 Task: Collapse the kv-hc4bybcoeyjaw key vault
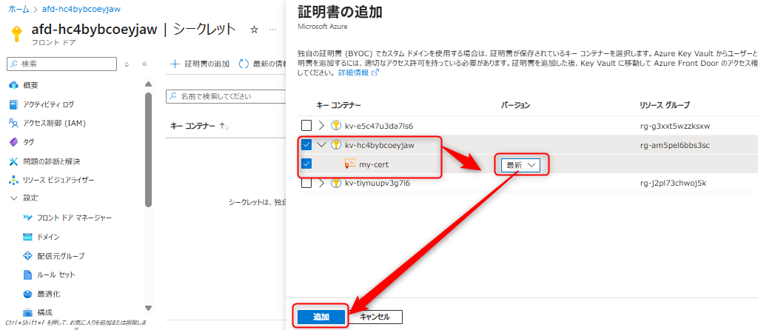click(321, 145)
